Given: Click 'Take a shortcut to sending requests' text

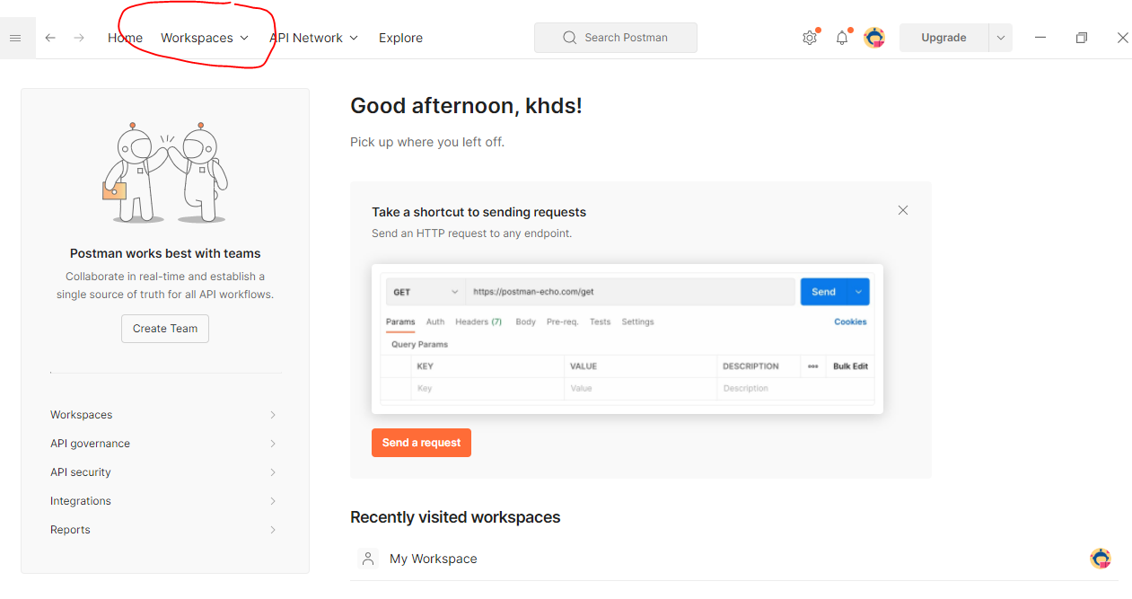Looking at the screenshot, I should click(x=478, y=212).
